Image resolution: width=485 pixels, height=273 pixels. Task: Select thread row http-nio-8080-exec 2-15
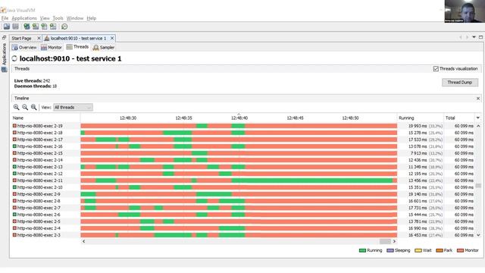tap(243, 153)
